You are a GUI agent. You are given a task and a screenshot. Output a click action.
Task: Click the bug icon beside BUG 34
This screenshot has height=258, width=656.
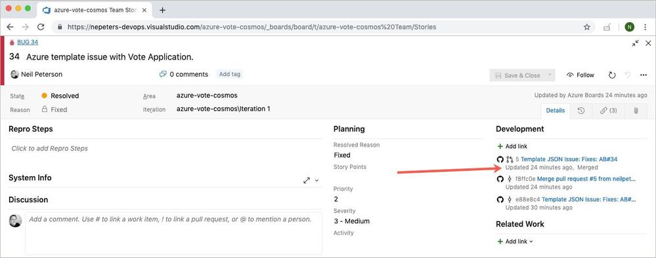tap(12, 42)
